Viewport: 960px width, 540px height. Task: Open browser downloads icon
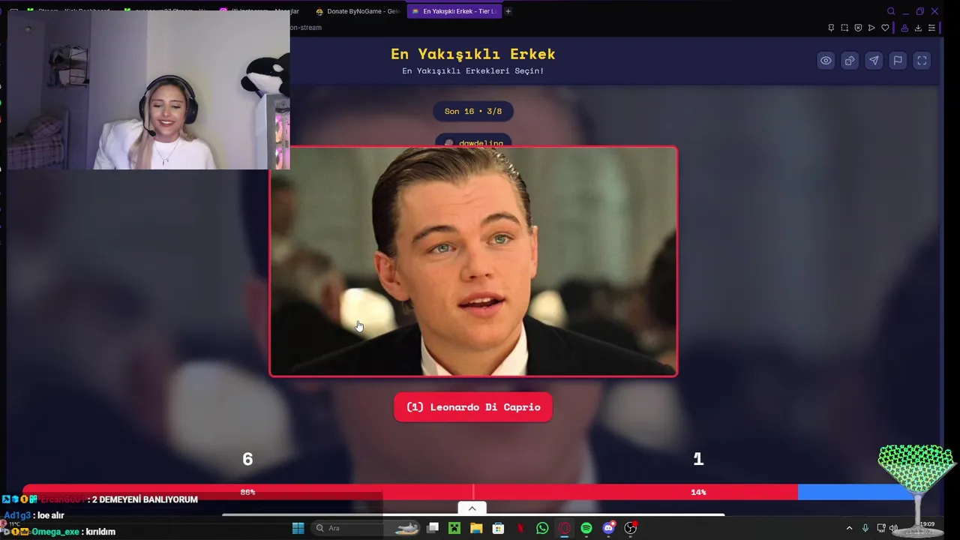tap(918, 28)
